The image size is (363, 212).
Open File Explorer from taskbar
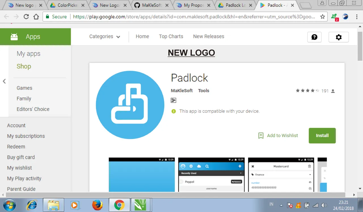(53, 205)
